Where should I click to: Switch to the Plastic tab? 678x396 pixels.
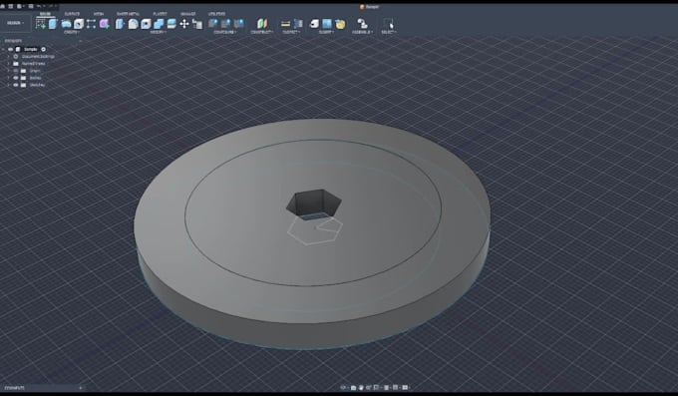click(160, 14)
